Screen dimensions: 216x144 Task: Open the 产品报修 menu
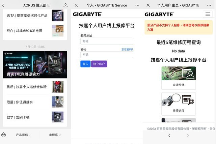click(x=23, y=135)
